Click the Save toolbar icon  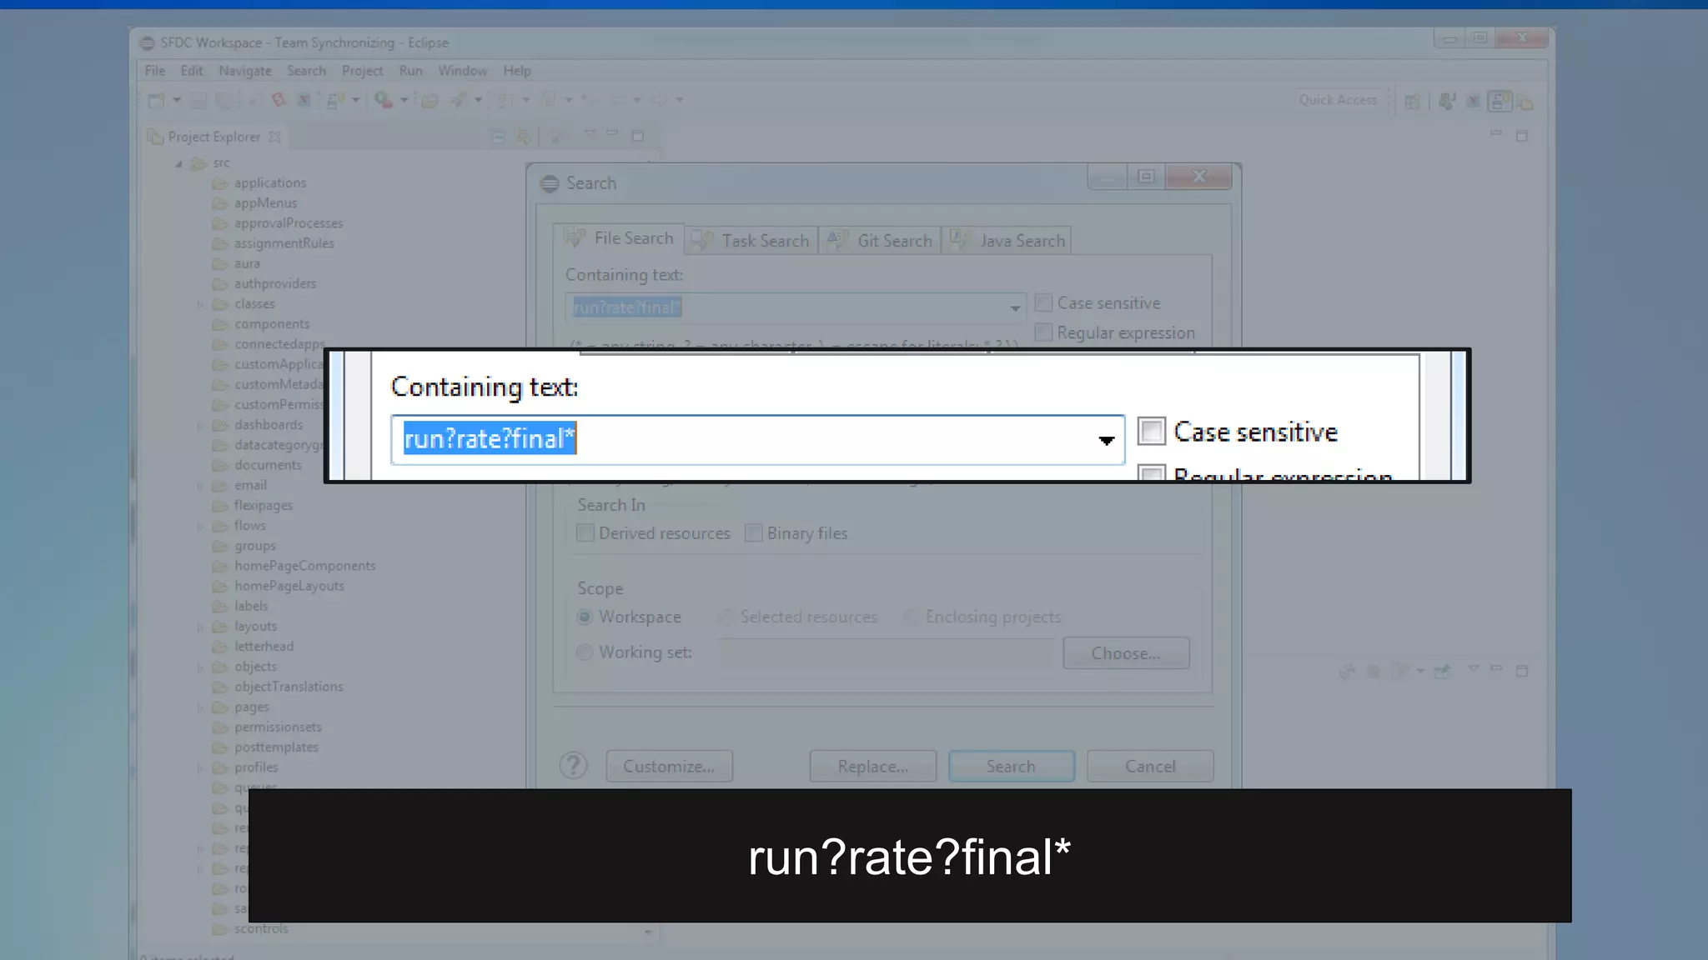[x=198, y=101]
